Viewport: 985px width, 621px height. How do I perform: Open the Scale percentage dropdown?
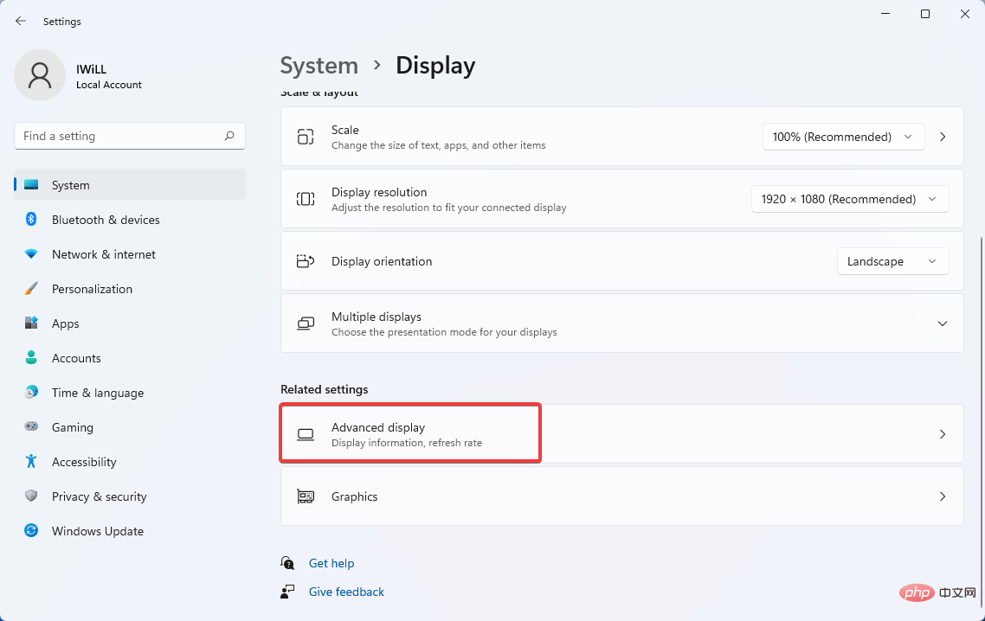(x=843, y=137)
